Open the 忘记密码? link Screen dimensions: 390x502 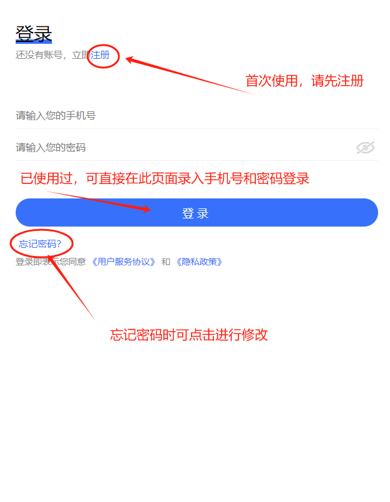point(40,244)
